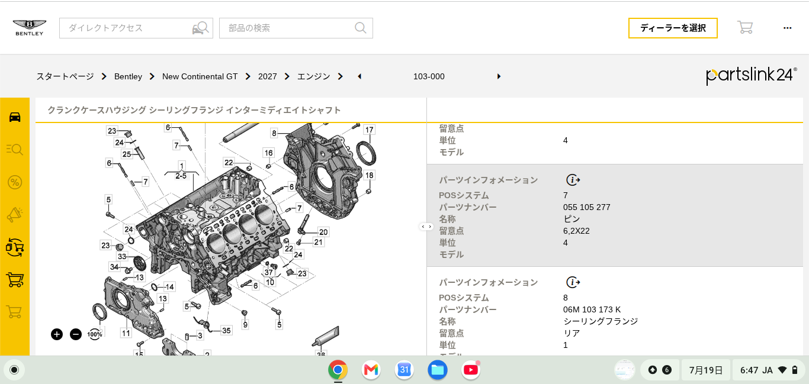Select callout 14 in the diagram

(170, 287)
